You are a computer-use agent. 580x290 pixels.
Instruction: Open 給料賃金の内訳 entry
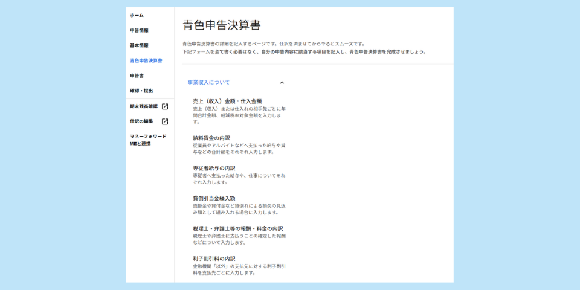click(x=211, y=138)
